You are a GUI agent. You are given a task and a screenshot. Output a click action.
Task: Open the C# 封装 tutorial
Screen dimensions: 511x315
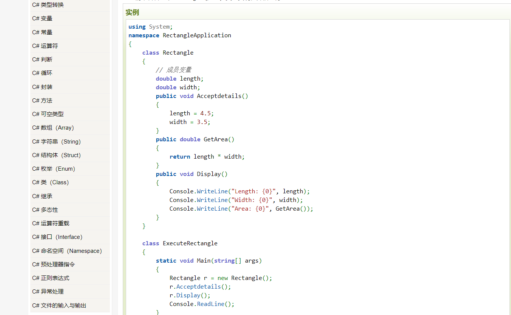42,87
